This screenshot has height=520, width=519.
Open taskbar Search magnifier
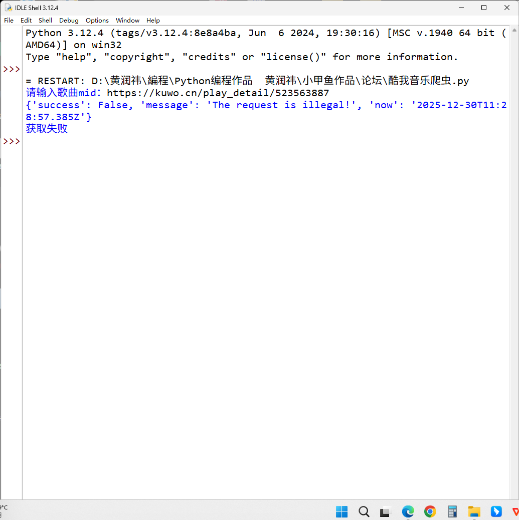coord(364,511)
